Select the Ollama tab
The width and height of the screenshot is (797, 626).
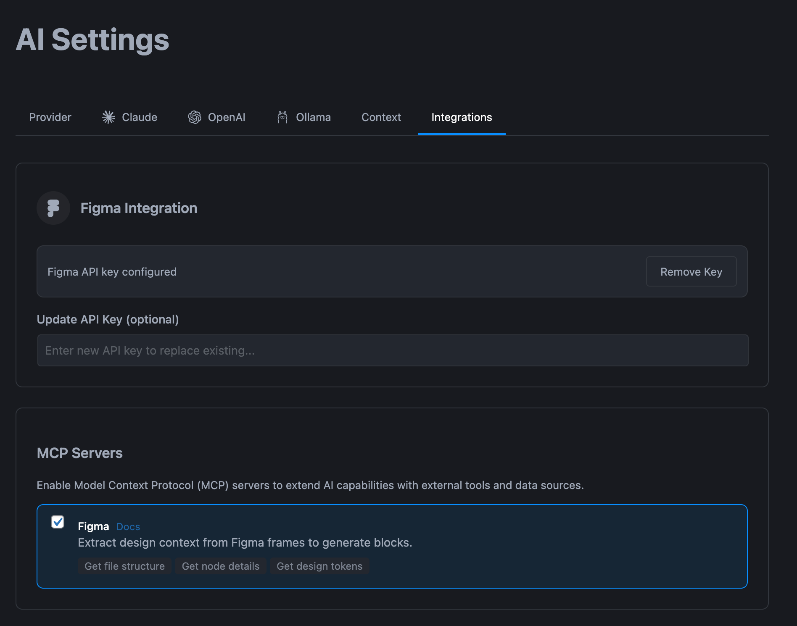tap(313, 117)
